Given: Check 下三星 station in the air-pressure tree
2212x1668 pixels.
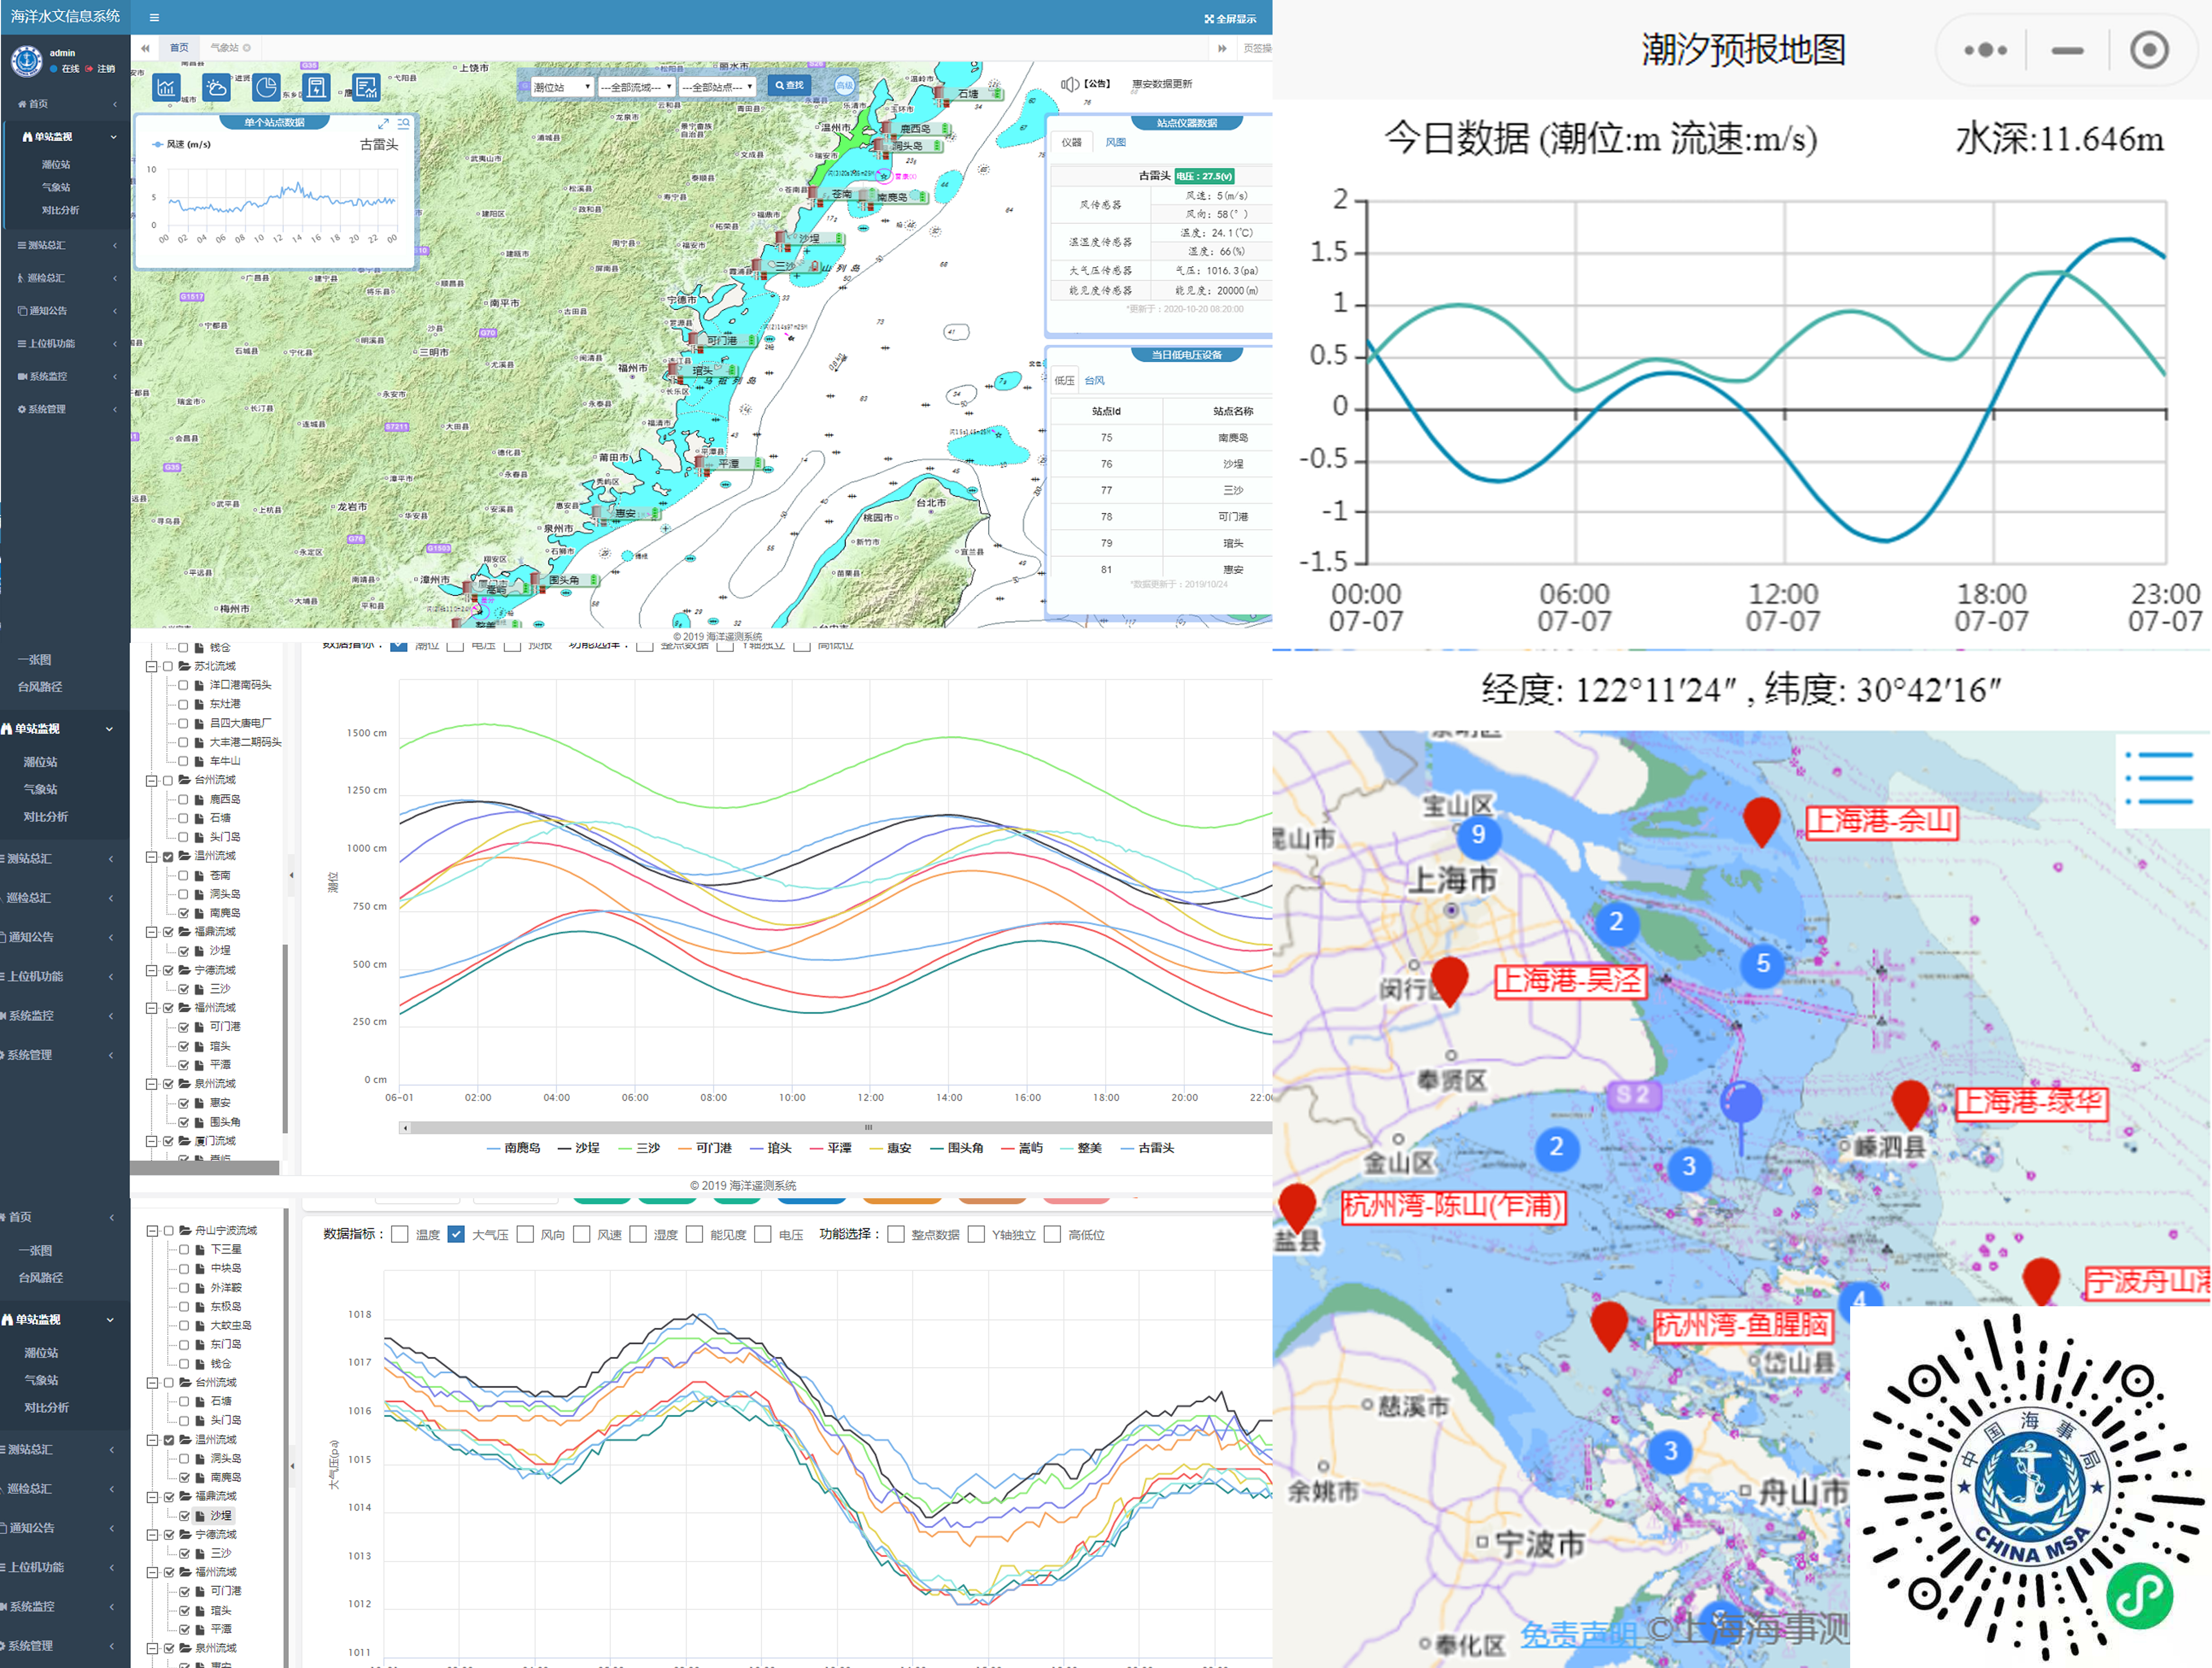Looking at the screenshot, I should click(x=184, y=1249).
